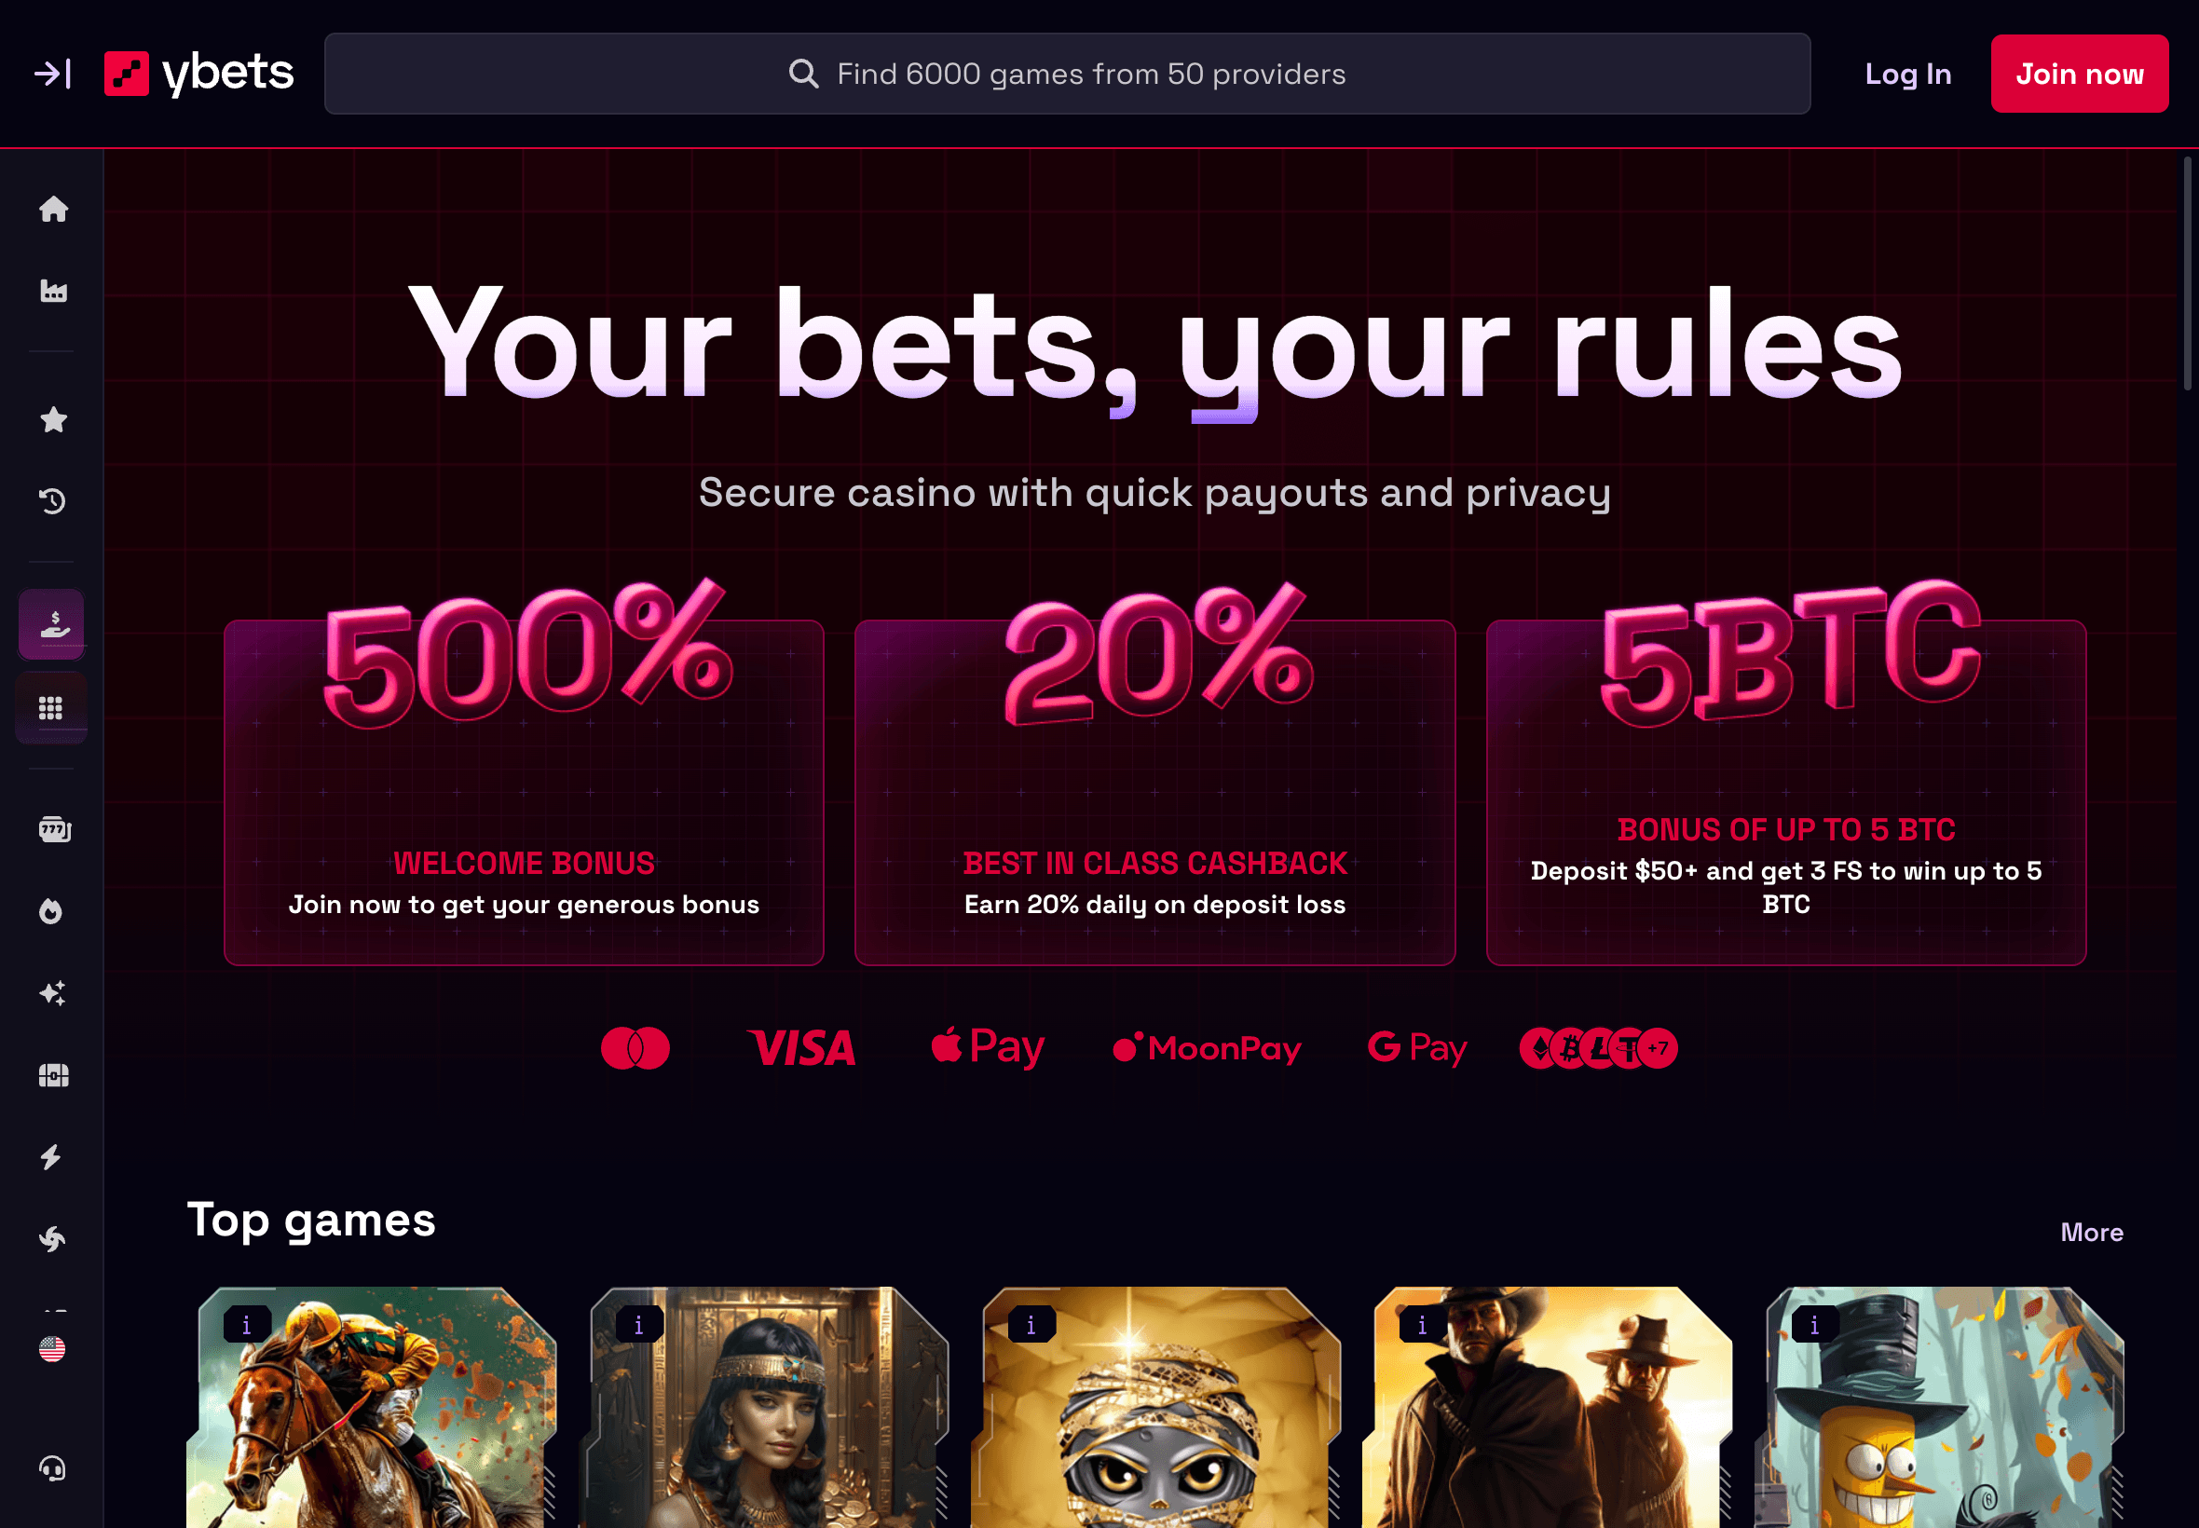Open the More link next to Top games
The height and width of the screenshot is (1528, 2199).
click(x=2091, y=1234)
